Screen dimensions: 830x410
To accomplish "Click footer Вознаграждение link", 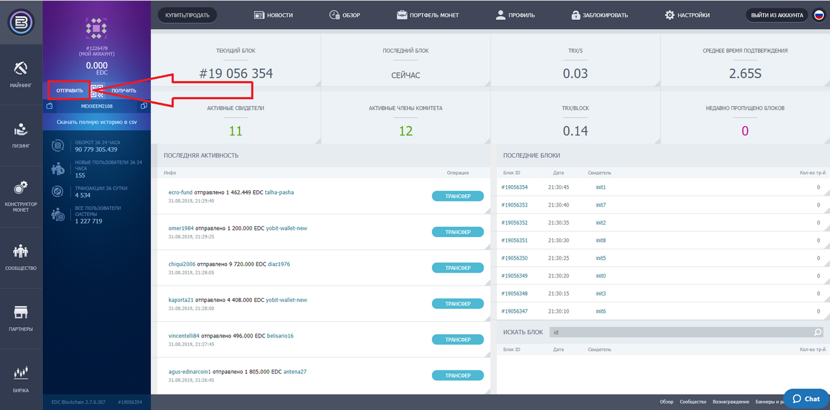I will (x=731, y=402).
